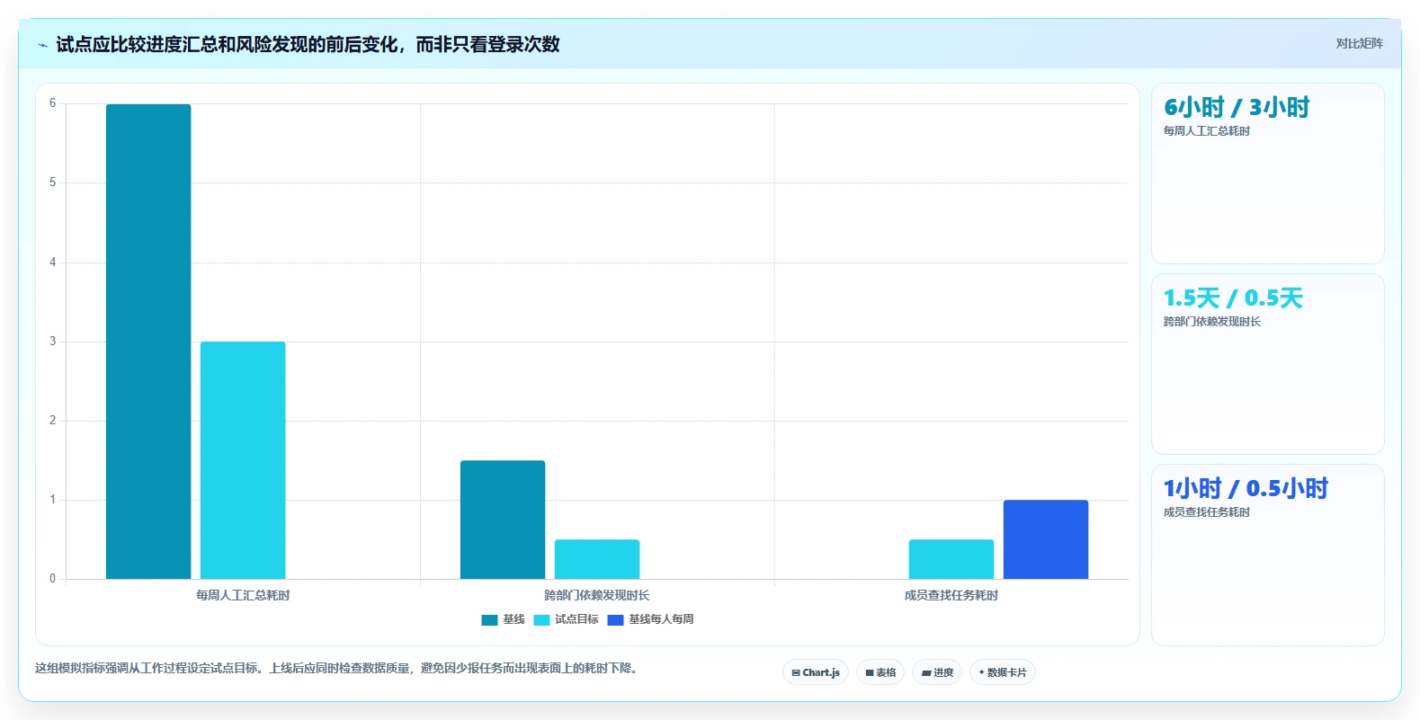Click the Chart.js chip
This screenshot has height=720, width=1420.
tap(816, 672)
